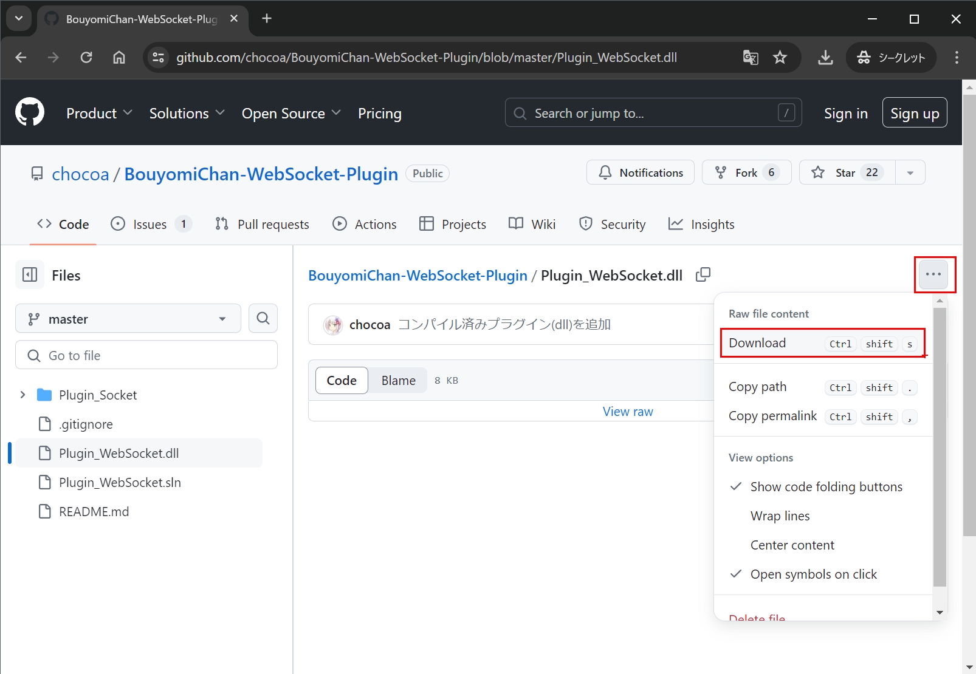Choose Copy permalink menu item
This screenshot has height=674, width=976.
click(x=823, y=416)
